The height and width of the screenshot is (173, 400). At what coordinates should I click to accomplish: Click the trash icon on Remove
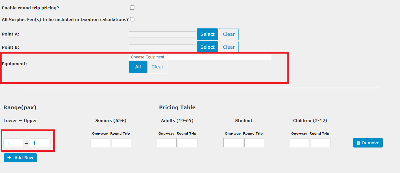358,143
